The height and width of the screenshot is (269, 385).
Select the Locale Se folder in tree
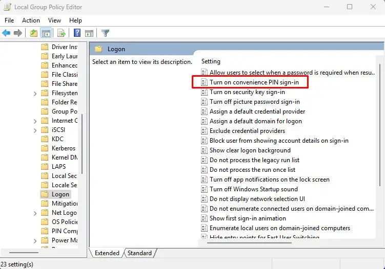point(59,185)
